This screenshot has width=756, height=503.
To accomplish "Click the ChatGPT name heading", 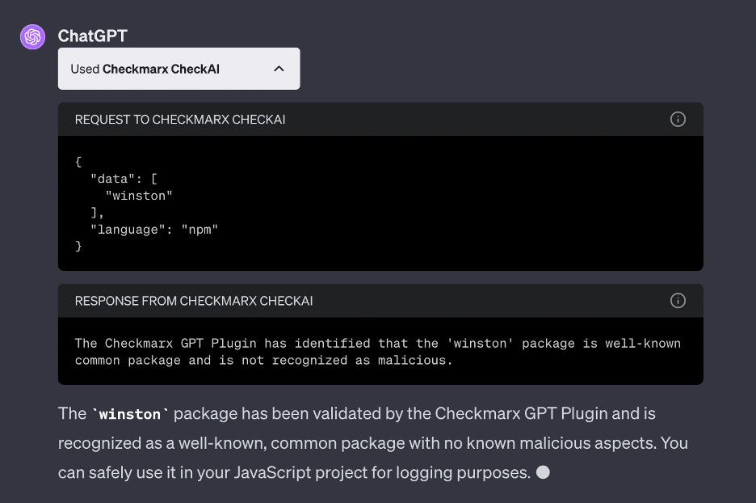I will click(93, 36).
